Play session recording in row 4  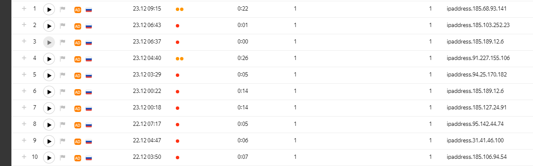tap(49, 59)
